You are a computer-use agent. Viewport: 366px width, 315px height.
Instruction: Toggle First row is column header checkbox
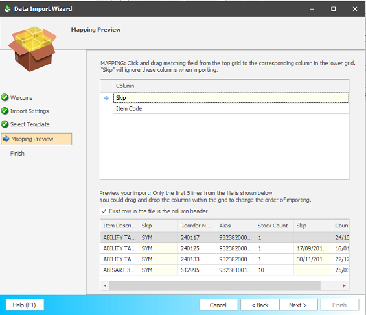104,211
